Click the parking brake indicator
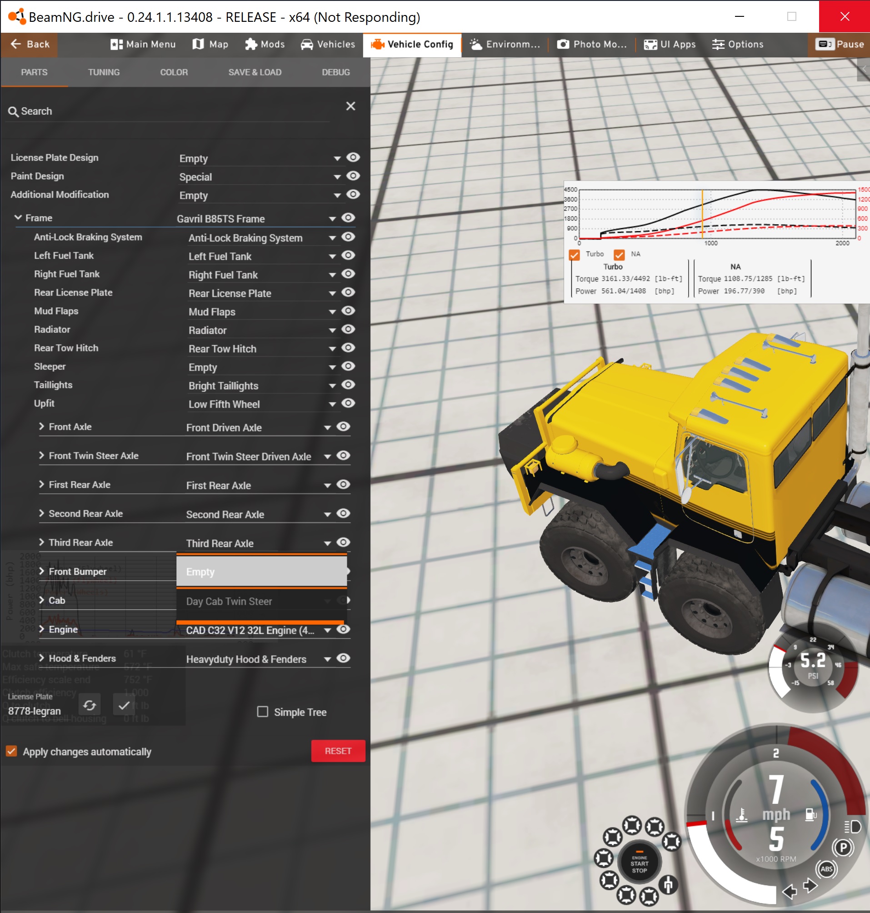Viewport: 870px width, 913px height. point(843,848)
